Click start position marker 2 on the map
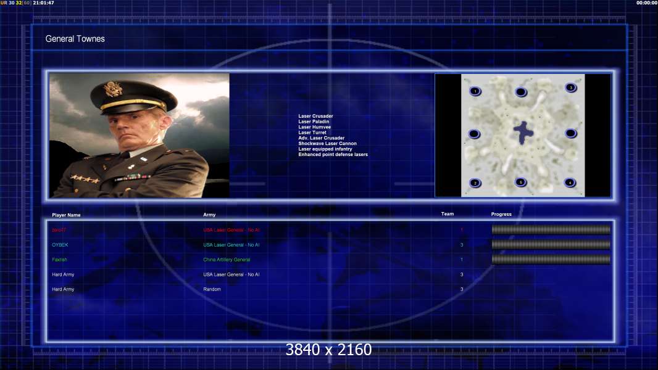This screenshot has height=370, width=658. point(475,183)
